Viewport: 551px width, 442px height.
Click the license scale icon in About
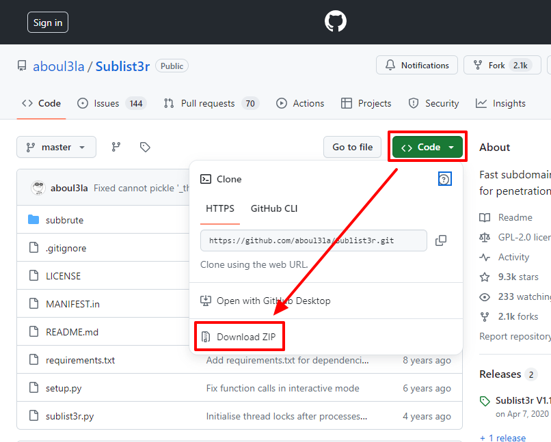coord(485,238)
